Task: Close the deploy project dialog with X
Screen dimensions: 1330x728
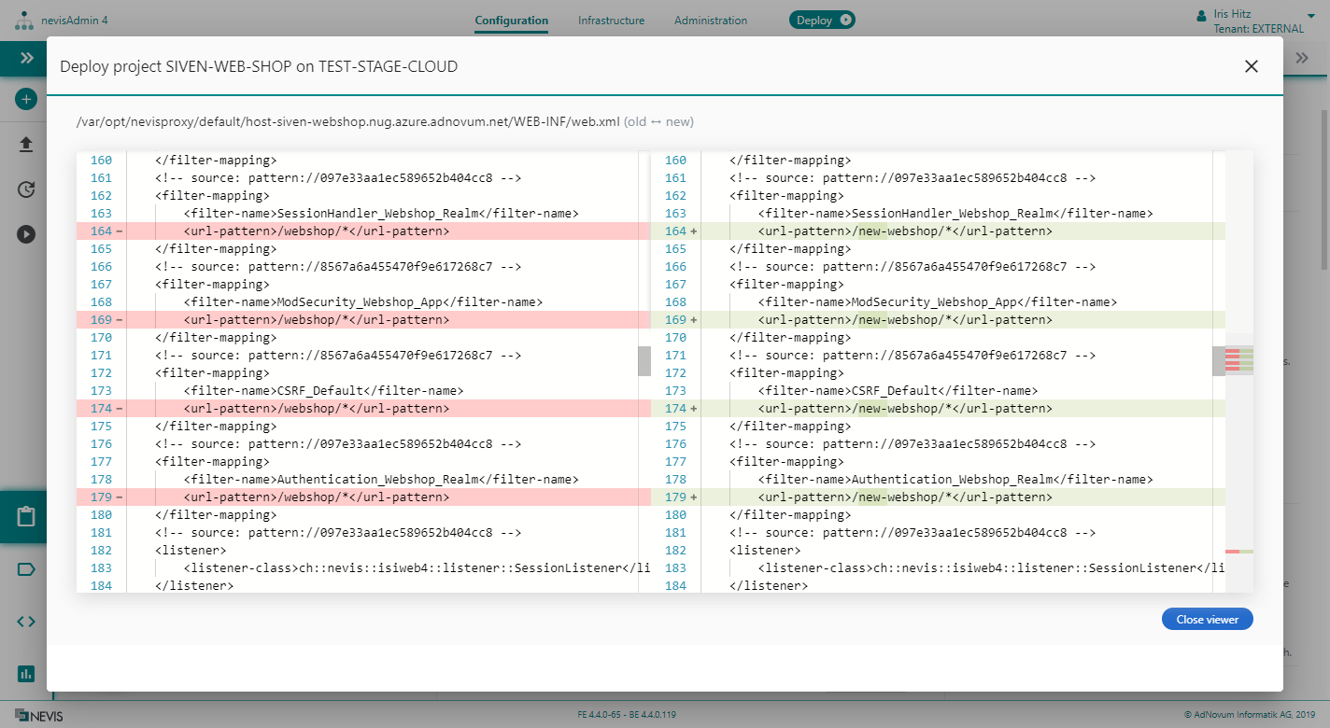Action: [x=1251, y=66]
